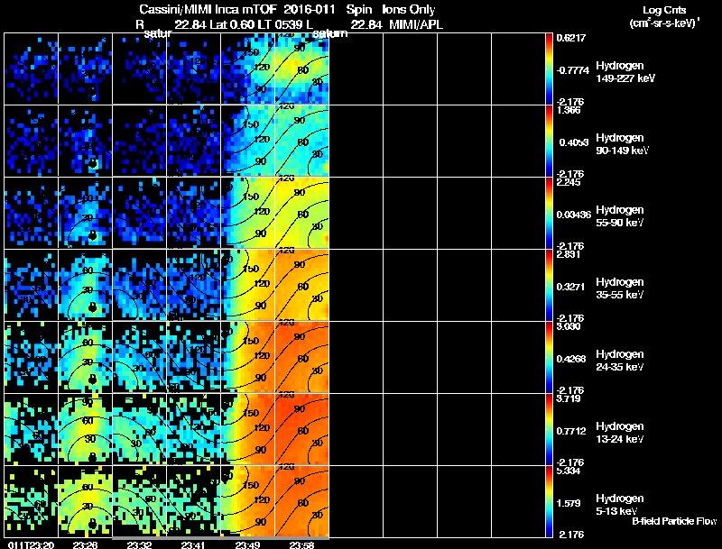
Task: Click the 'Ions Only' text in the title
Action: 409,10
